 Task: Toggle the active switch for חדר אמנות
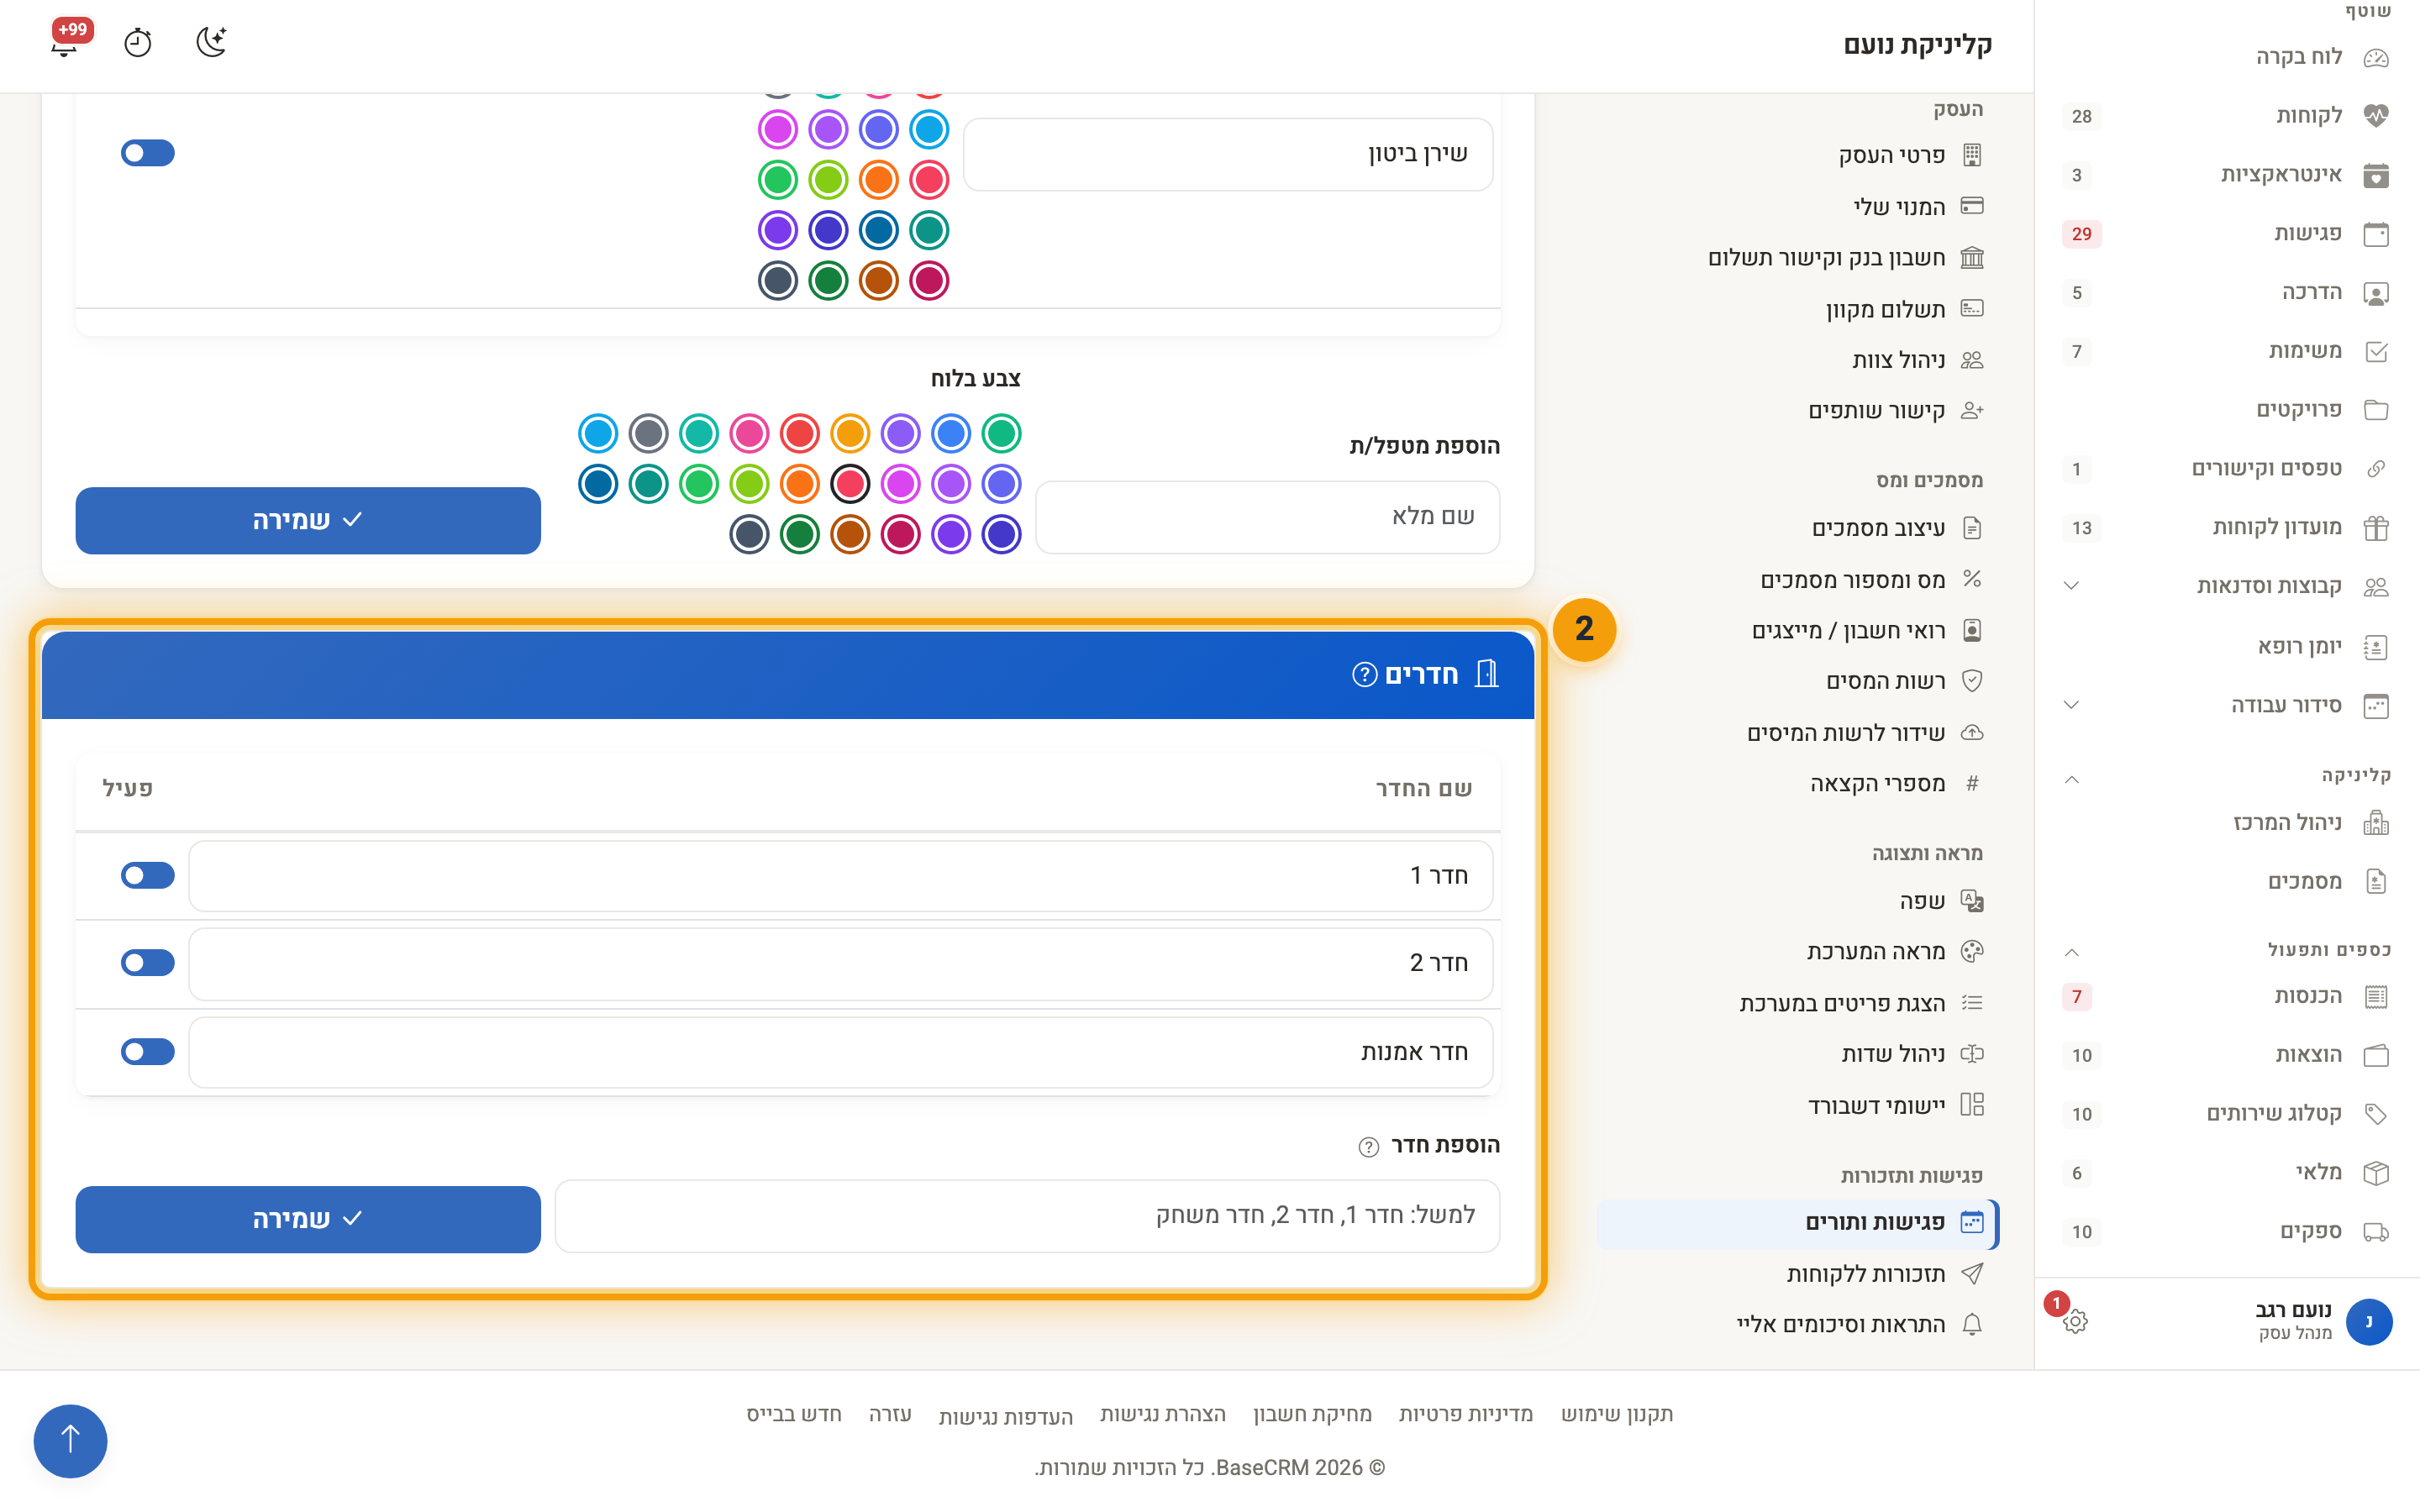pyautogui.click(x=148, y=1051)
